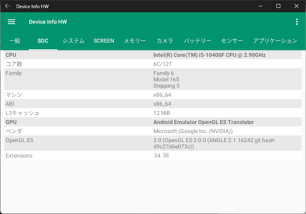Open the カメラ tab
306x214 pixels.
[x=165, y=41]
